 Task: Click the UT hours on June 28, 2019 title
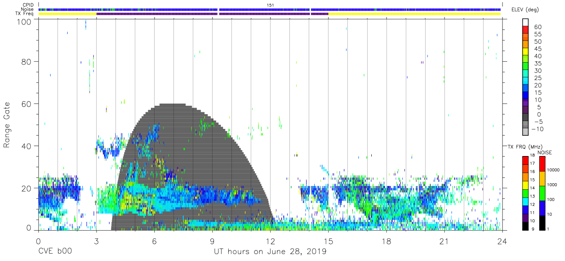[270, 252]
